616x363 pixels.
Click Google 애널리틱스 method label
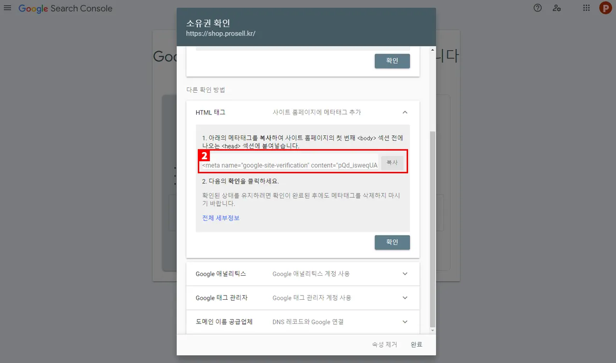click(x=221, y=274)
